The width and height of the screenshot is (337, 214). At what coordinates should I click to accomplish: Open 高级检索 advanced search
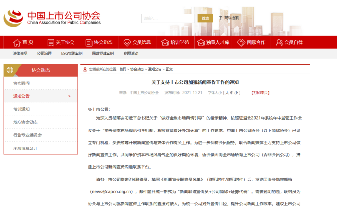pyautogui.click(x=231, y=18)
